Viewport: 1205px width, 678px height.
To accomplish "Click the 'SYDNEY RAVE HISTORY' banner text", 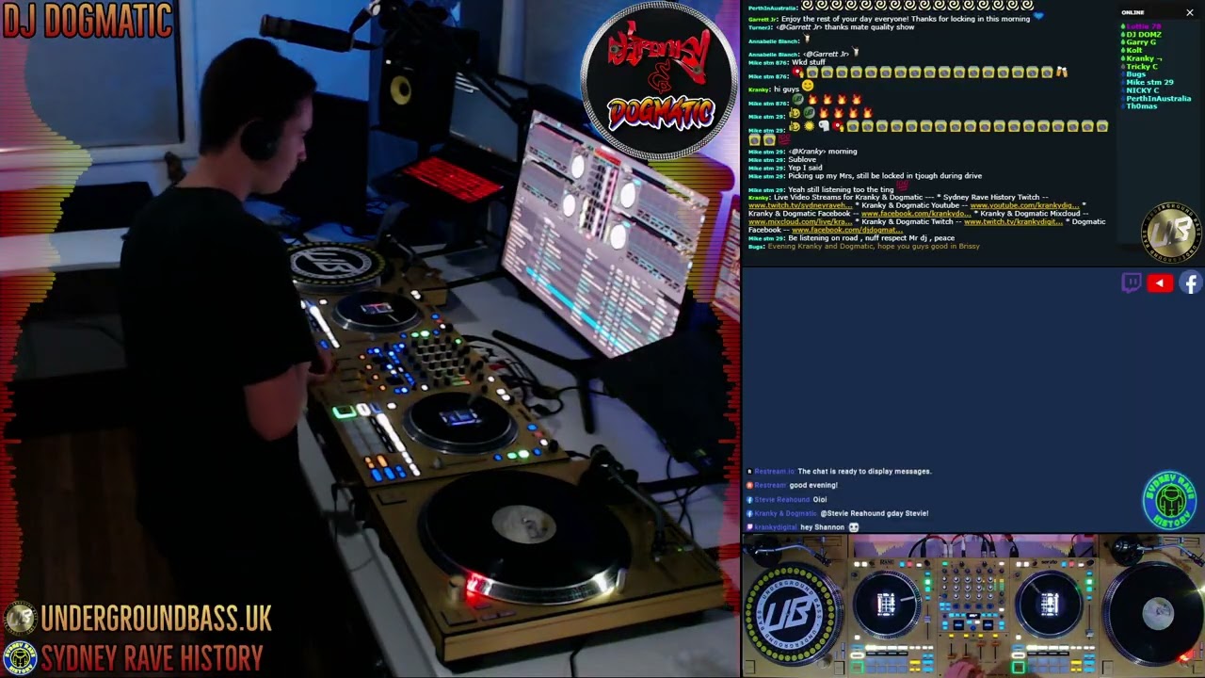I will tap(152, 657).
